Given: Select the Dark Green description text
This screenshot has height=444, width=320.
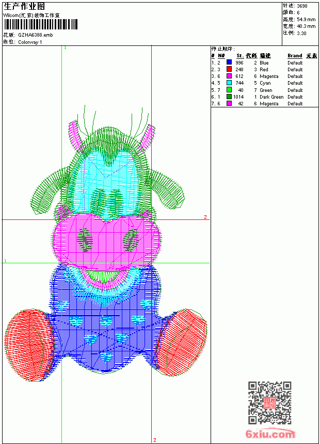Looking at the screenshot, I should [271, 97].
